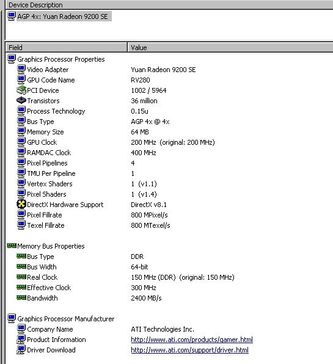The height and width of the screenshot is (364, 333).
Task: Click the RV280 code name value
Action: (141, 80)
